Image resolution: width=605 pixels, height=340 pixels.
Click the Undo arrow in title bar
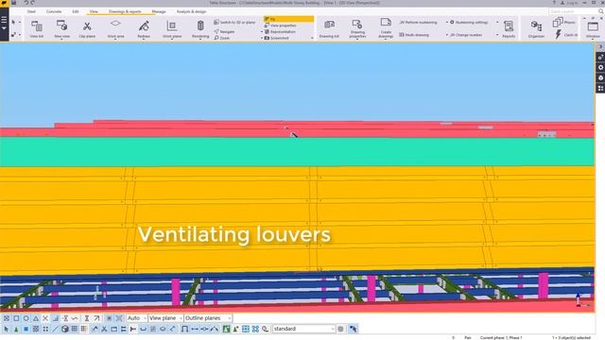(x=26, y=3)
